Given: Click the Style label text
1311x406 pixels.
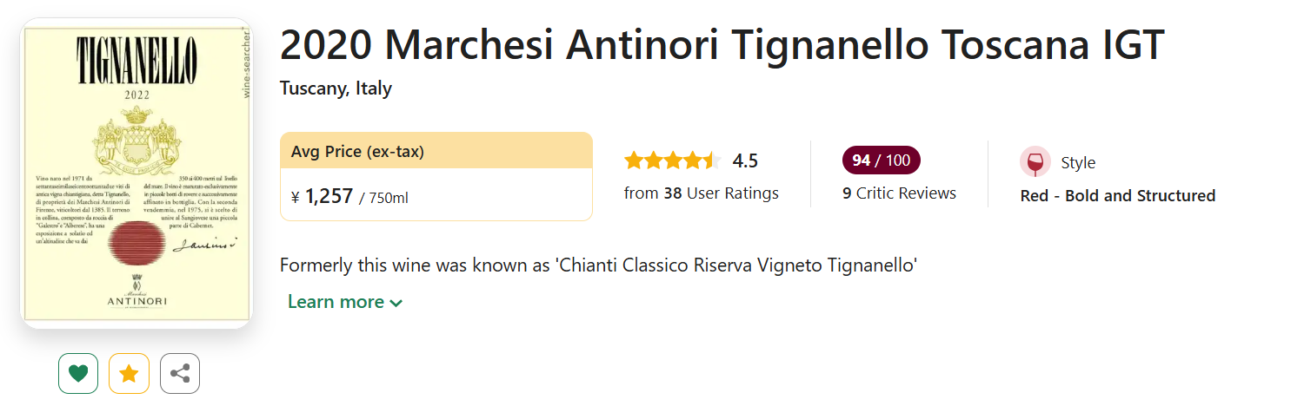Looking at the screenshot, I should 1078,163.
